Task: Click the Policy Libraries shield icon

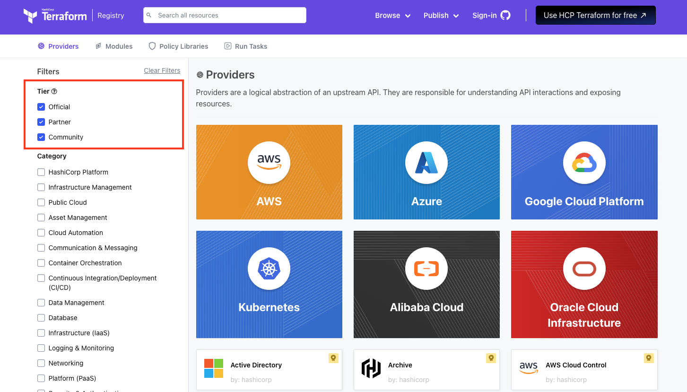Action: click(152, 46)
